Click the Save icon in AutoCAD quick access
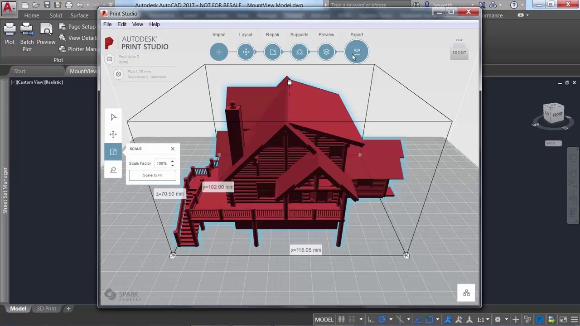Image resolution: width=580 pixels, height=326 pixels. pyautogui.click(x=47, y=5)
